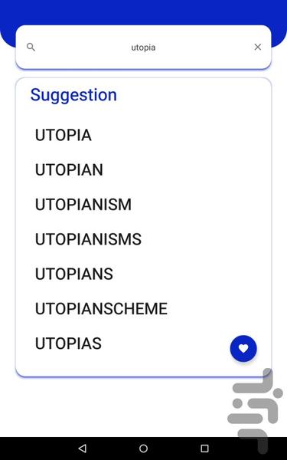Viewport: 287px width, 460px height.
Task: Click the blue Suggestion heading
Action: [73, 95]
